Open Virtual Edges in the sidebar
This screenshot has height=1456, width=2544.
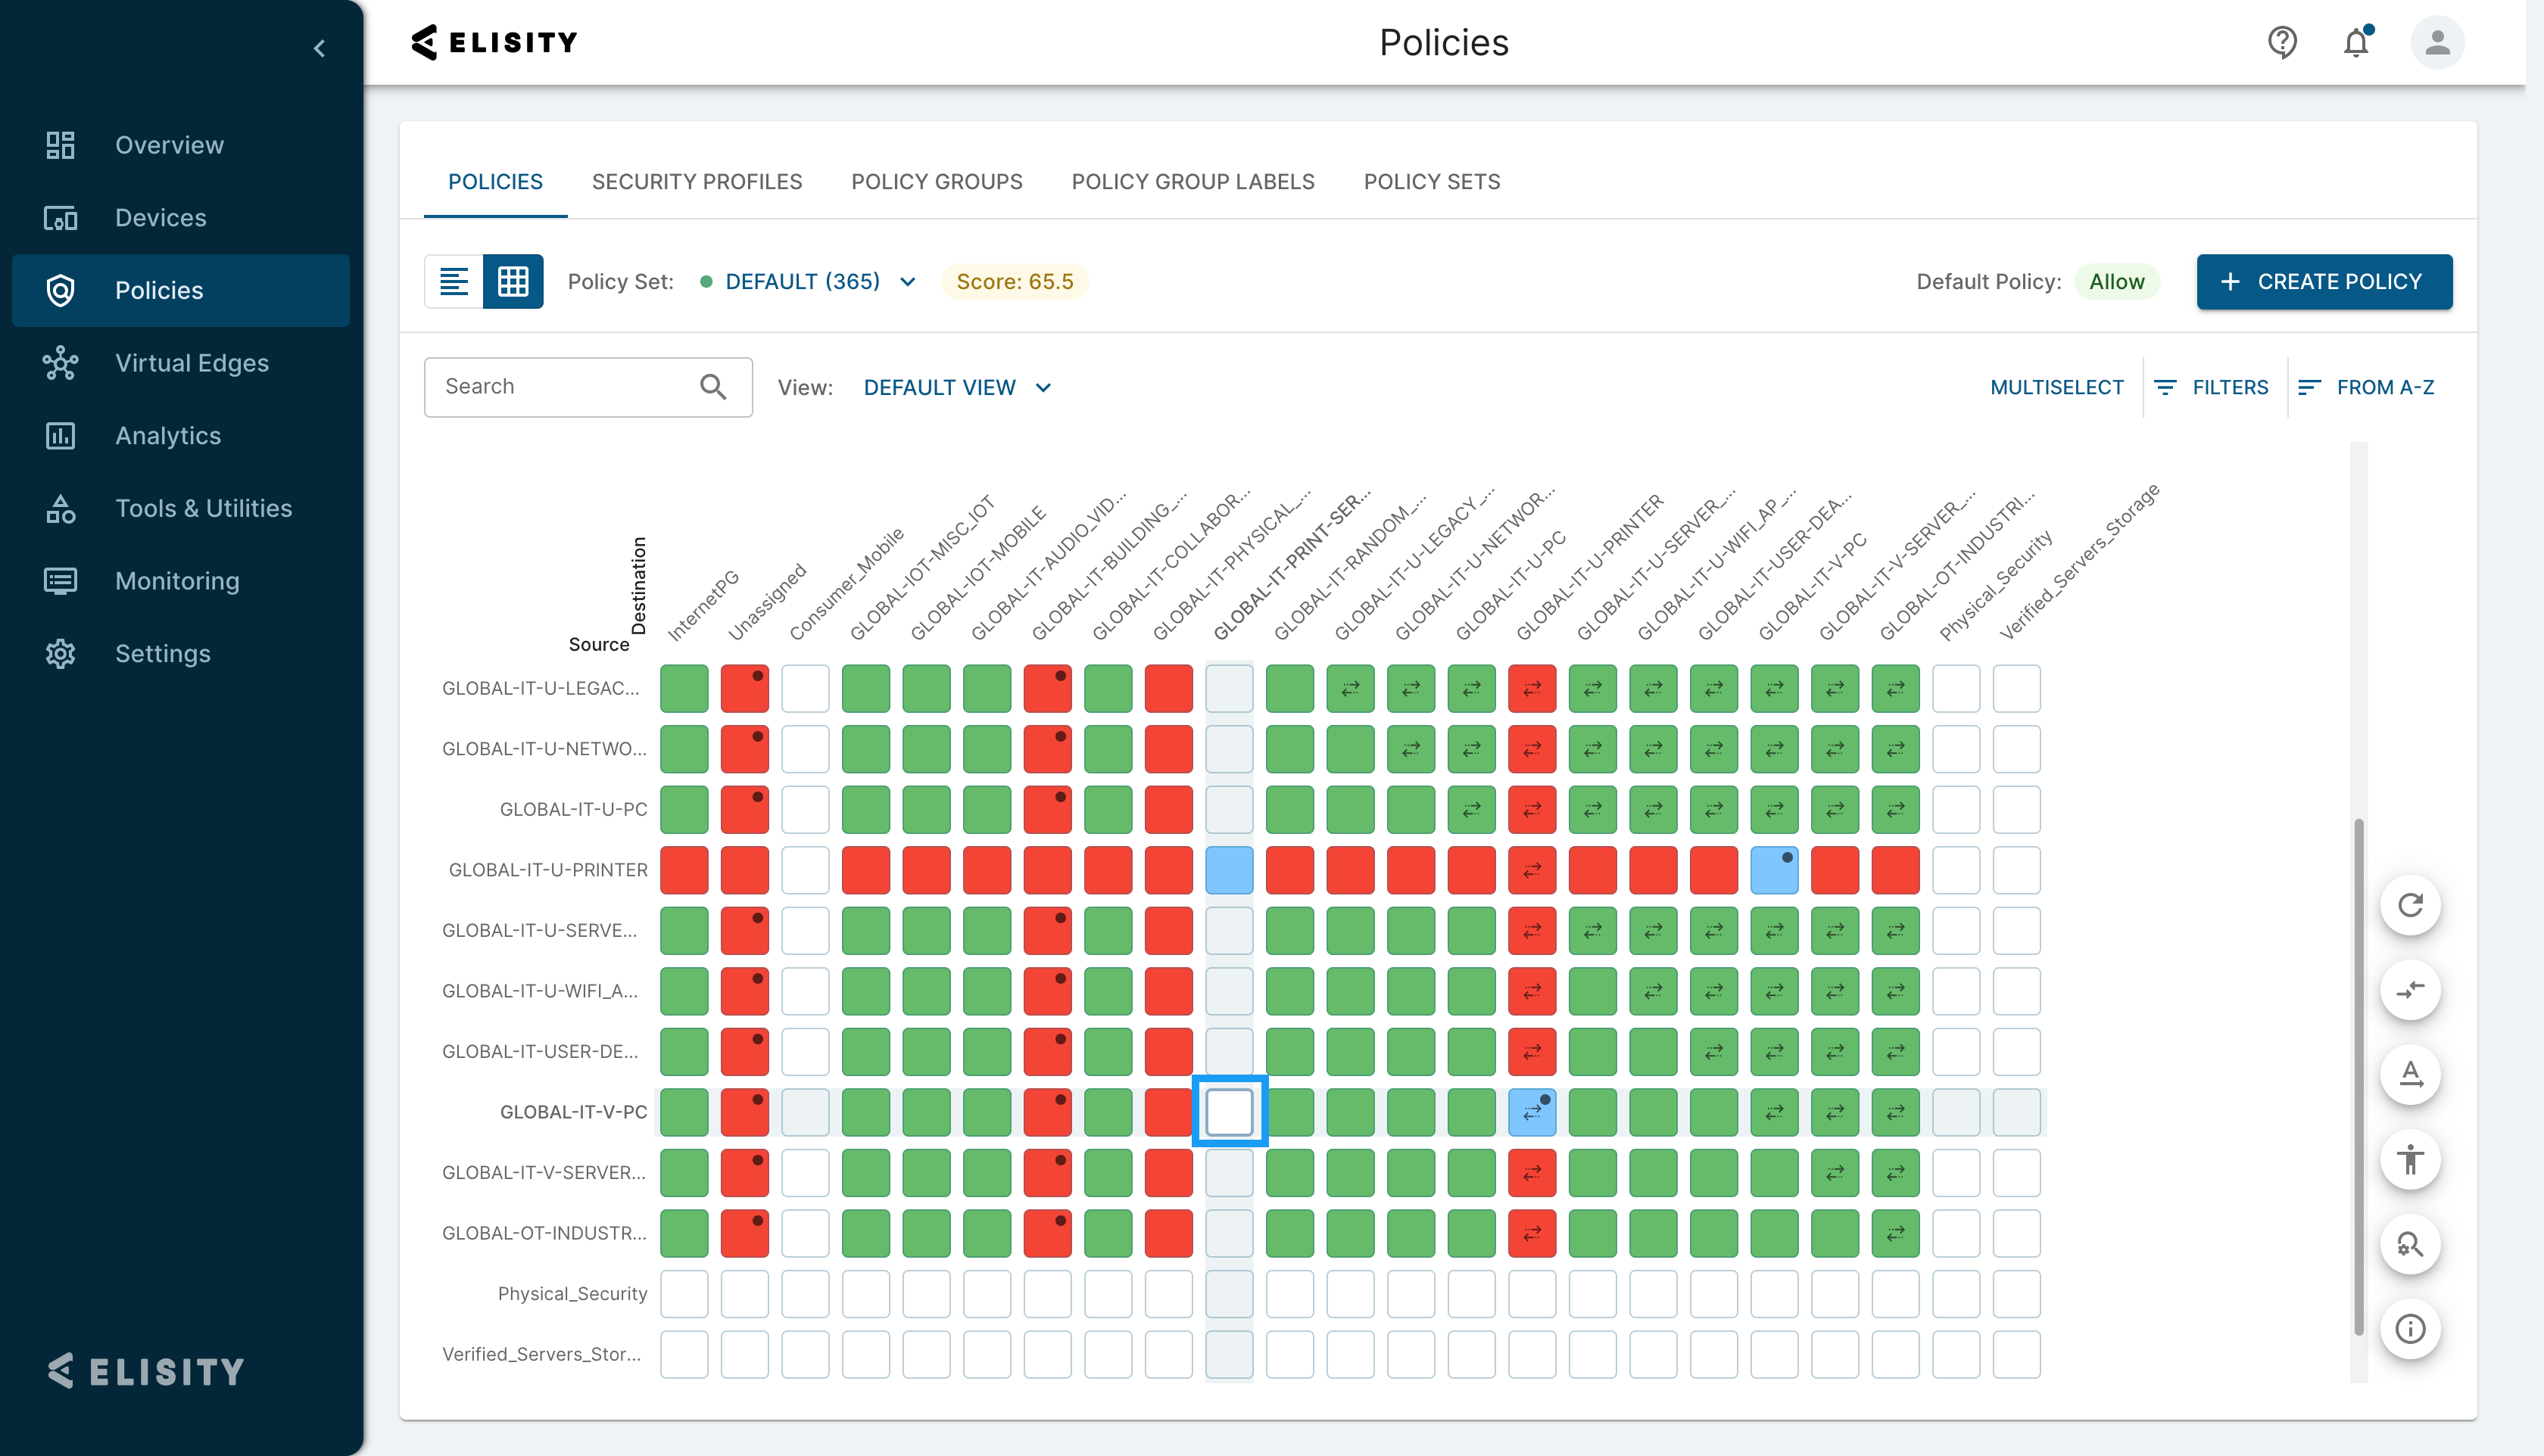coord(191,363)
